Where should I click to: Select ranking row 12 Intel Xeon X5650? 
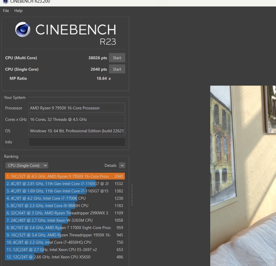(65, 257)
